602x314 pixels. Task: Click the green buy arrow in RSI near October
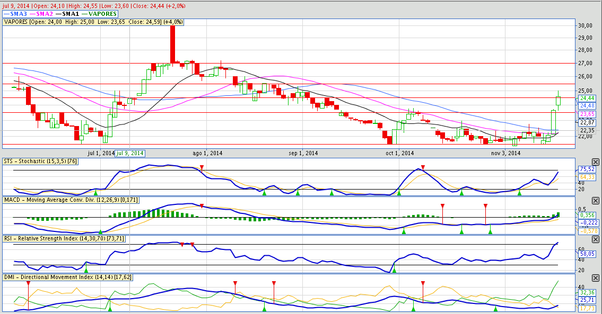tap(394, 270)
